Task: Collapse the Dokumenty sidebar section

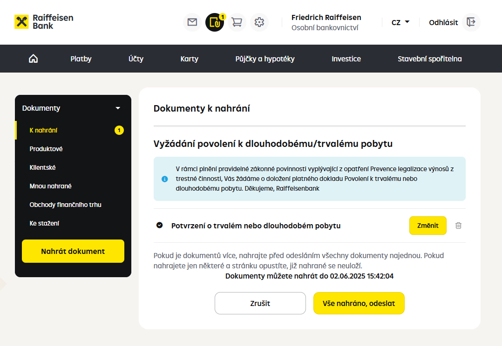Action: coord(73,108)
